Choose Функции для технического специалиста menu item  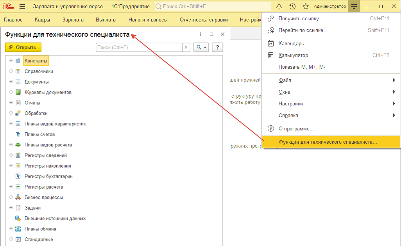328,142
